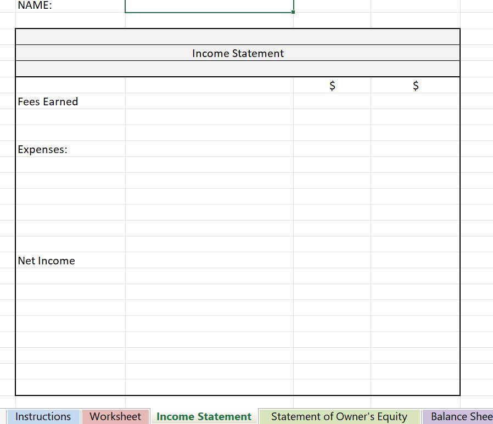
Task: Select the Income Statement title cell
Action: pos(238,53)
